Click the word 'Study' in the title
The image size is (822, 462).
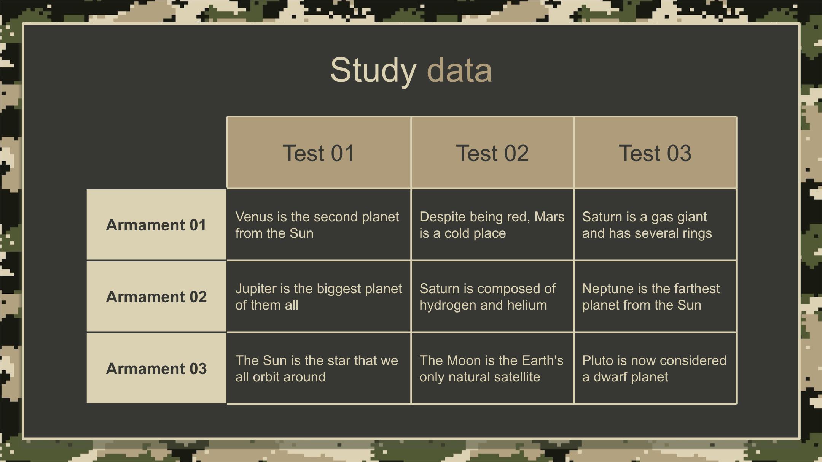tap(373, 71)
